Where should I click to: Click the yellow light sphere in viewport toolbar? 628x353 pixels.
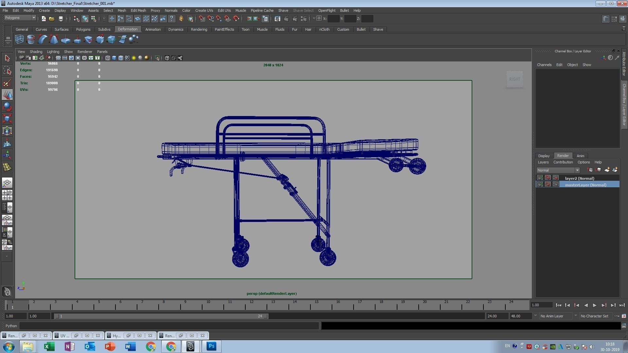point(133,58)
